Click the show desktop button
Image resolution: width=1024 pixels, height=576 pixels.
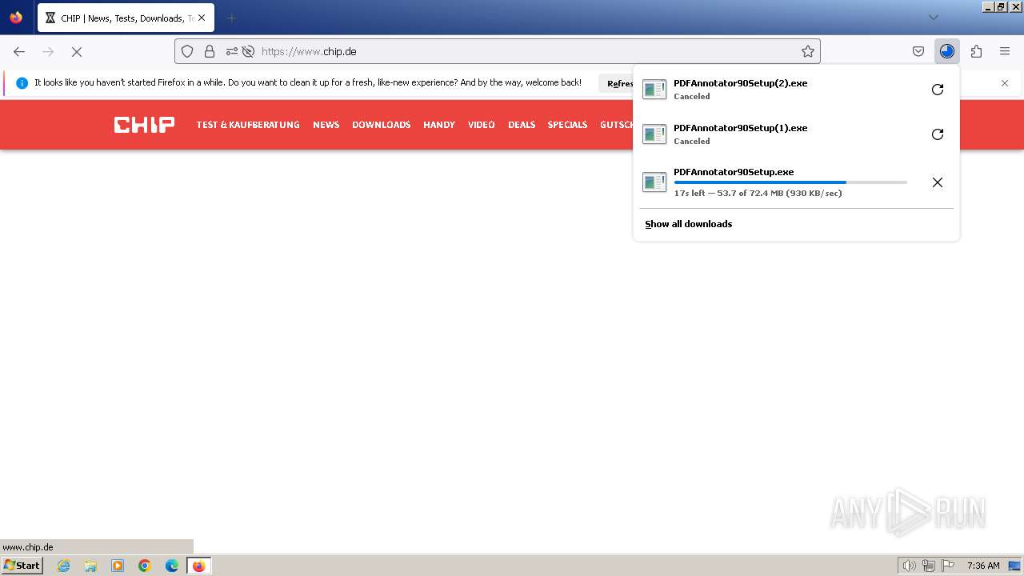click(1014, 566)
